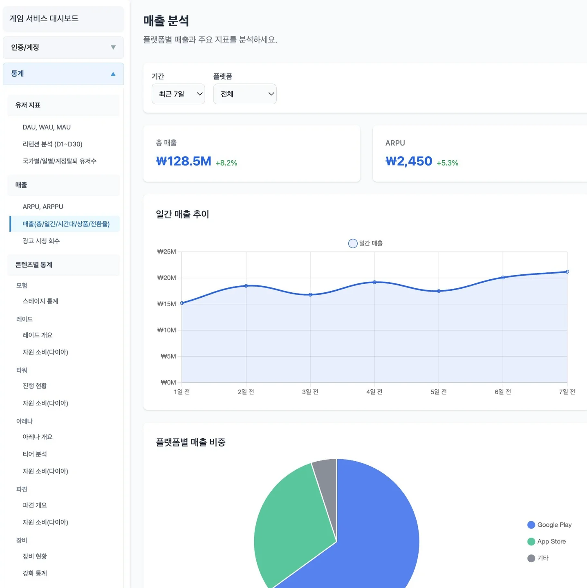Click the ₩15M axis label
This screenshot has width=587, height=588.
pos(167,304)
